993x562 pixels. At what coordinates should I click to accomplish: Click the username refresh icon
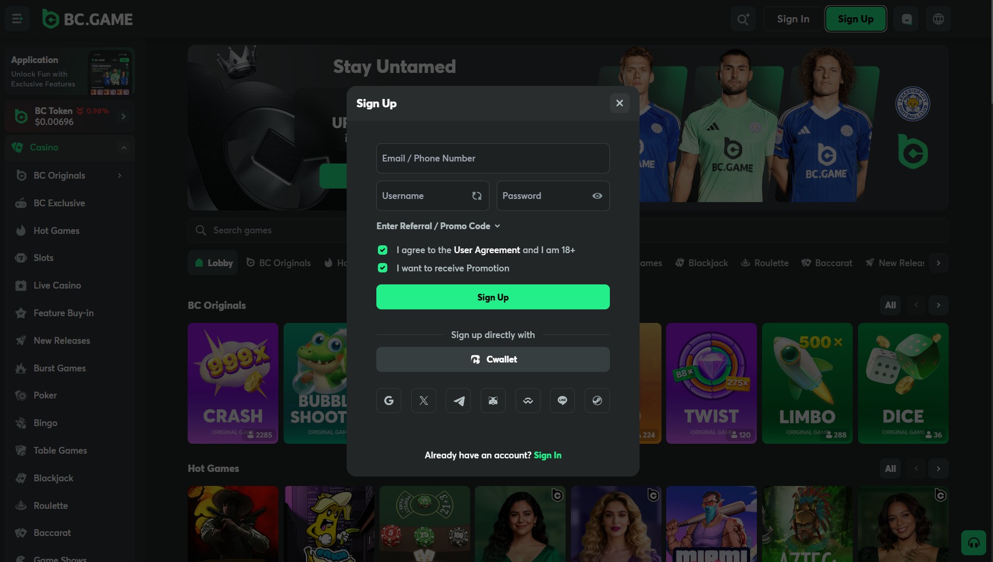click(476, 196)
